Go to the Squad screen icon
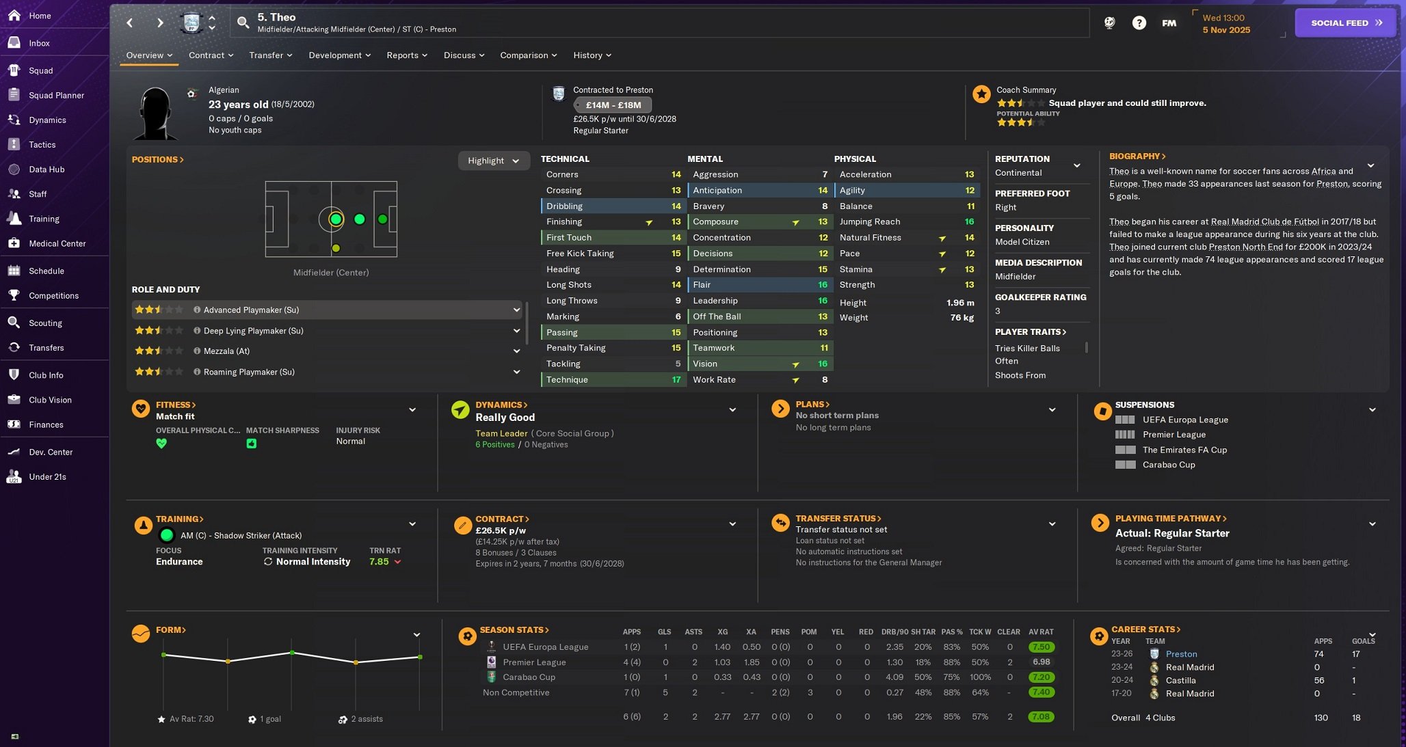1406x747 pixels. [x=14, y=70]
